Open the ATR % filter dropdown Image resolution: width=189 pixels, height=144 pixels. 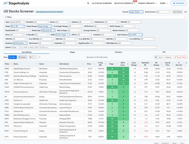click(84, 35)
